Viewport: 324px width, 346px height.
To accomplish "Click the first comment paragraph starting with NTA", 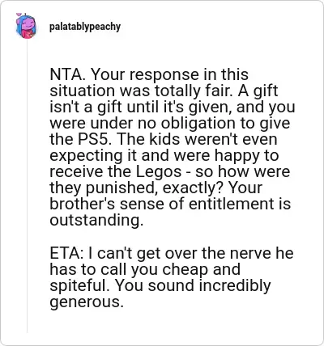I will tap(173, 147).
